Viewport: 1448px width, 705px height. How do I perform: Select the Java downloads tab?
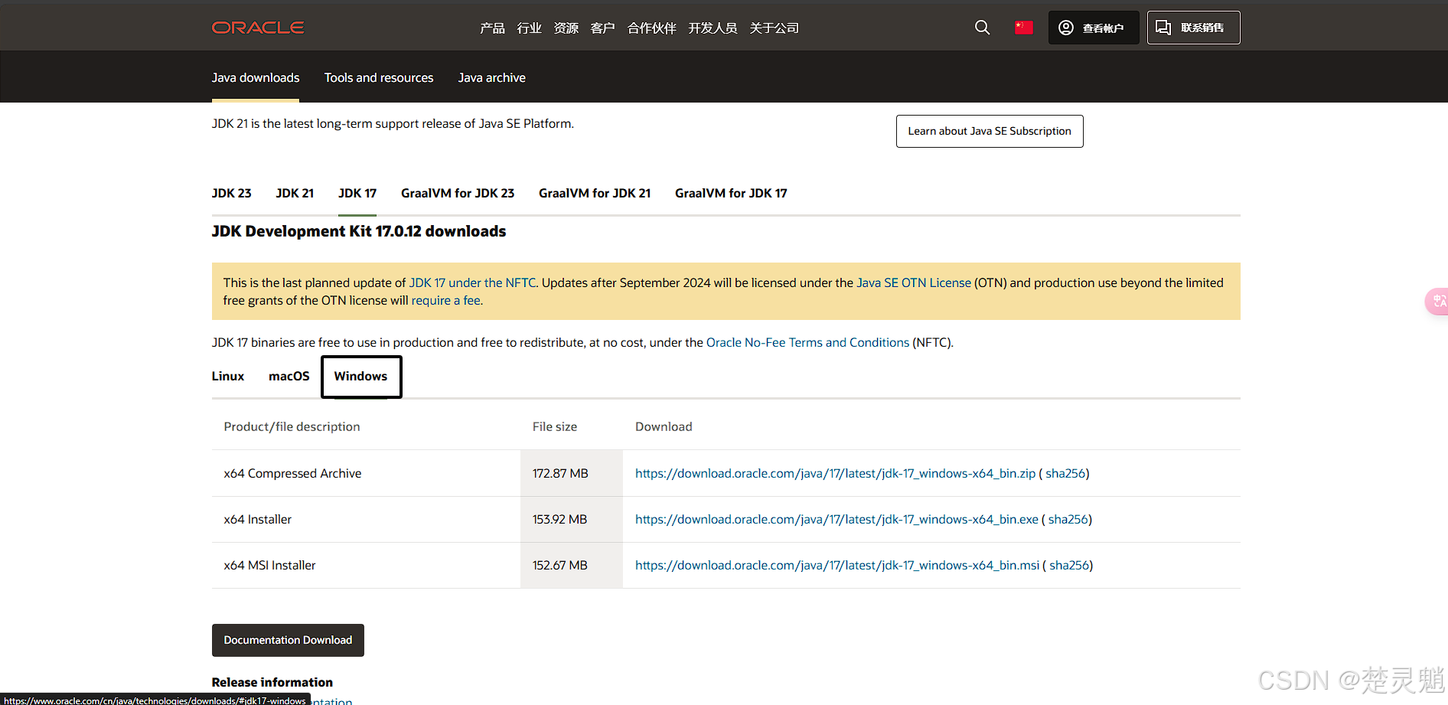tap(256, 78)
